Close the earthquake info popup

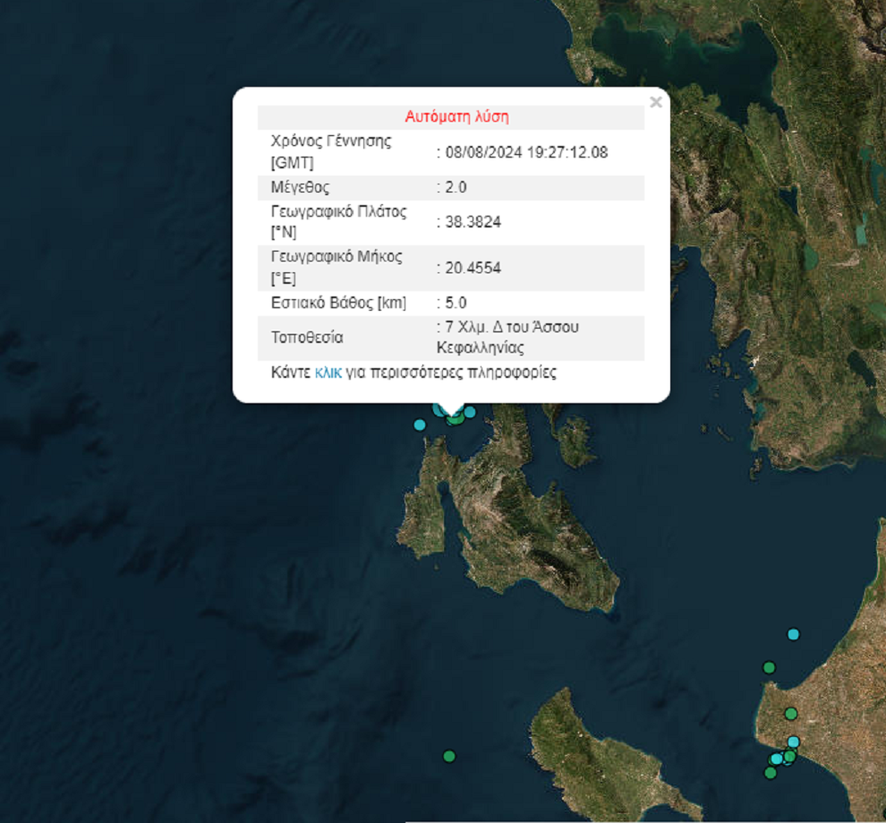coord(655,102)
